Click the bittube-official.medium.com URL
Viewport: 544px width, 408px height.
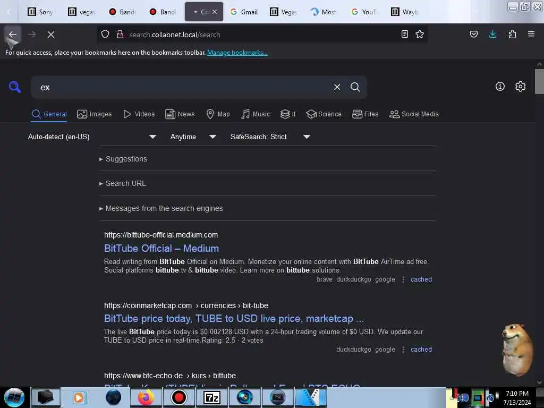(x=161, y=235)
